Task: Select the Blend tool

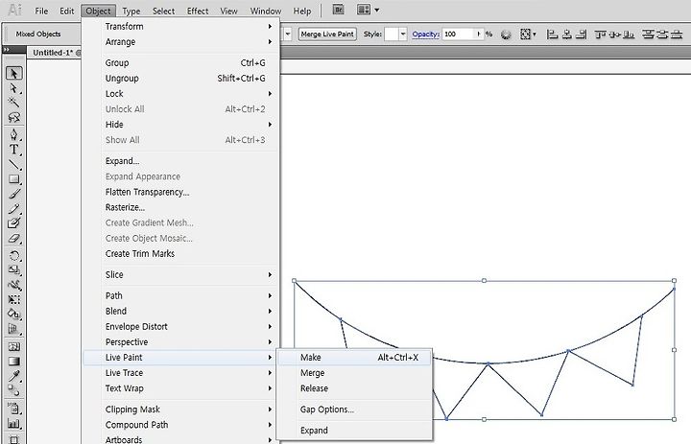Action: (14, 390)
